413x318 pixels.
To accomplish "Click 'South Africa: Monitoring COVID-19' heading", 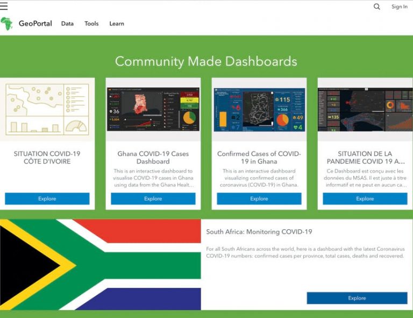I will (259, 232).
